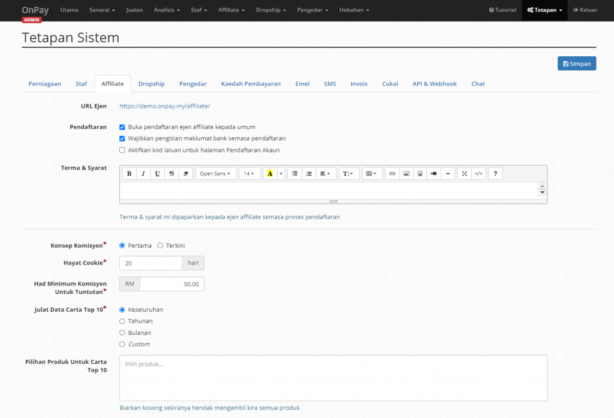This screenshot has height=418, width=614.
Task: Insert a link using the editor toolbar
Action: [x=392, y=173]
